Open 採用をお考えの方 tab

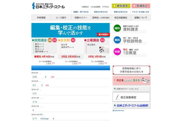pyautogui.click(x=101, y=12)
